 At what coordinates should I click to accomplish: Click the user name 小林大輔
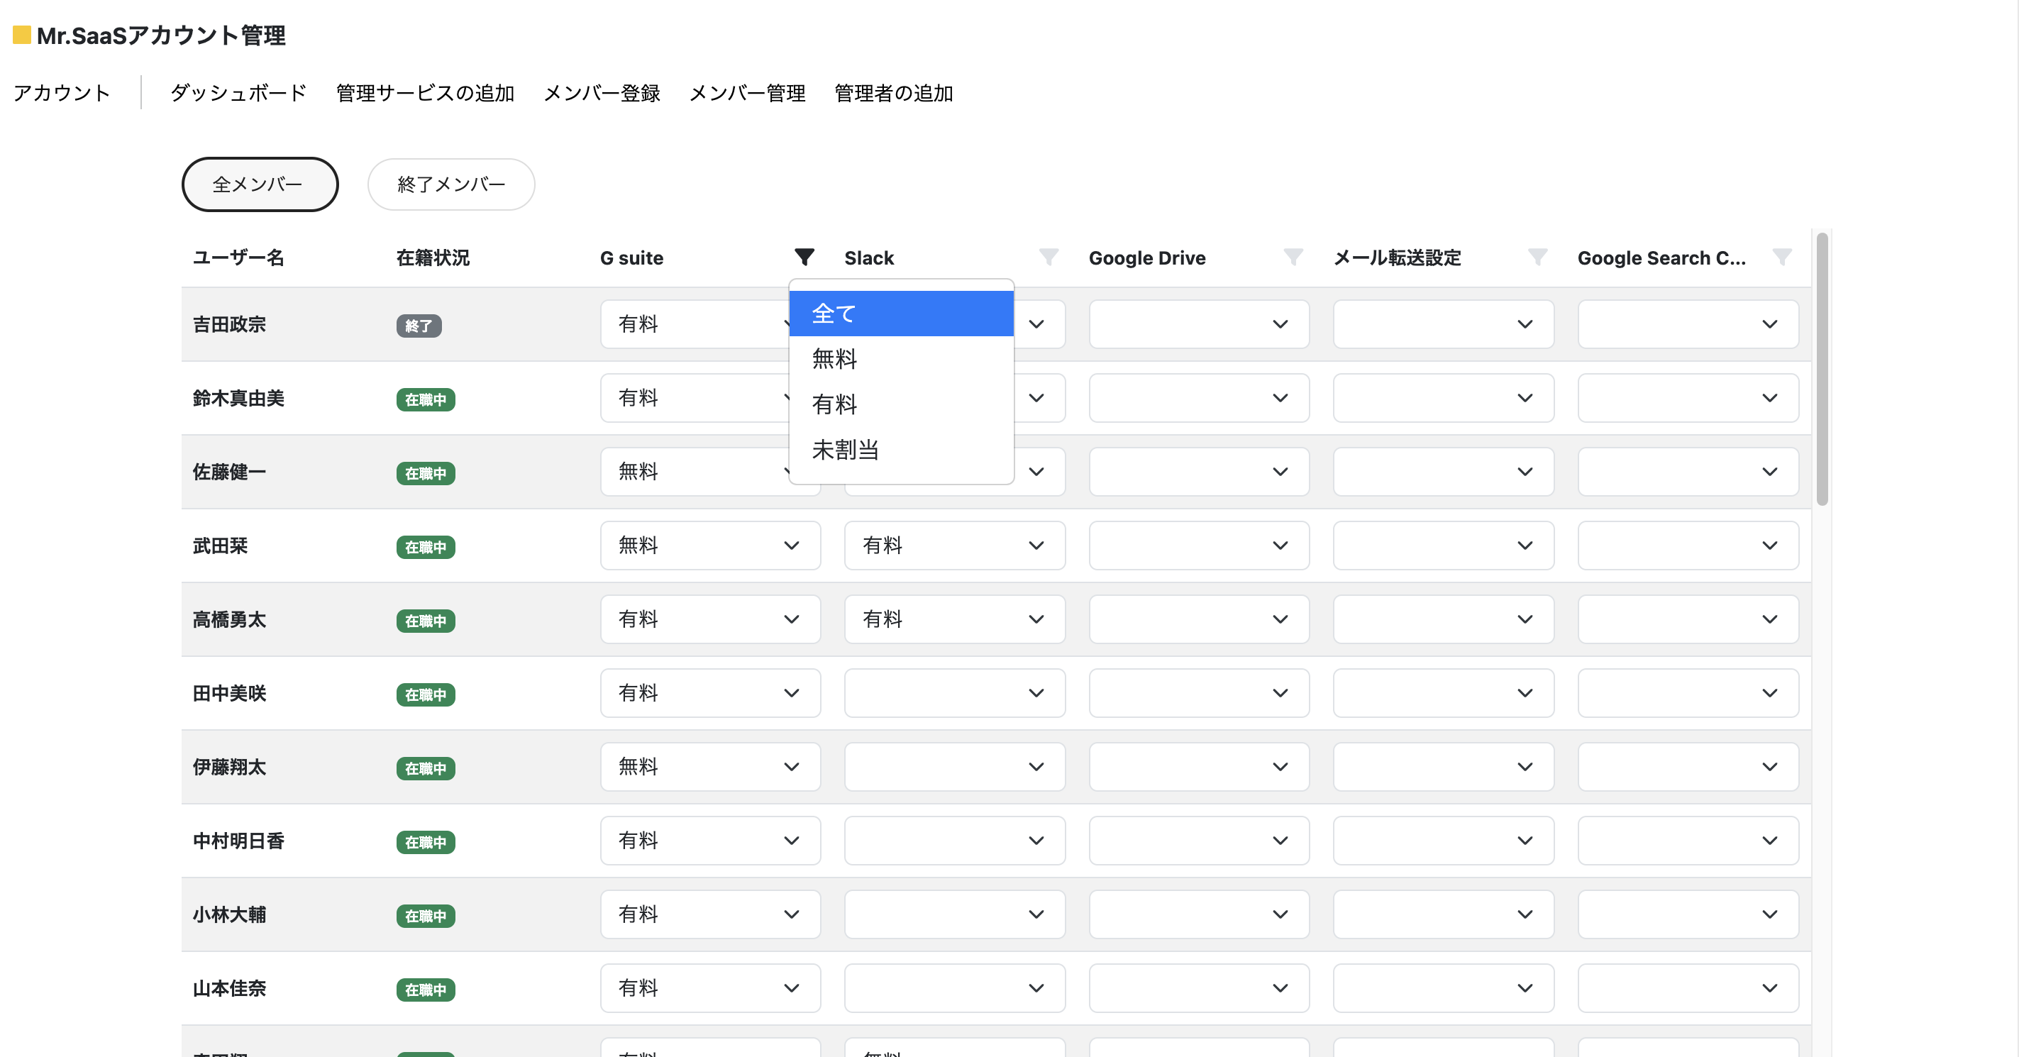[230, 914]
